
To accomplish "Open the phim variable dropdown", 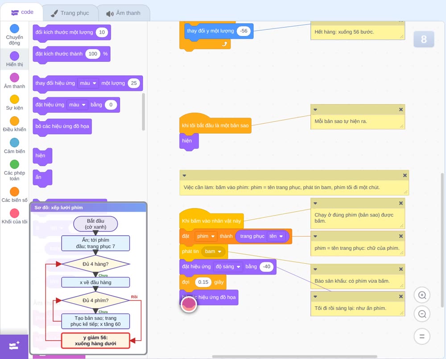I will click(206, 237).
